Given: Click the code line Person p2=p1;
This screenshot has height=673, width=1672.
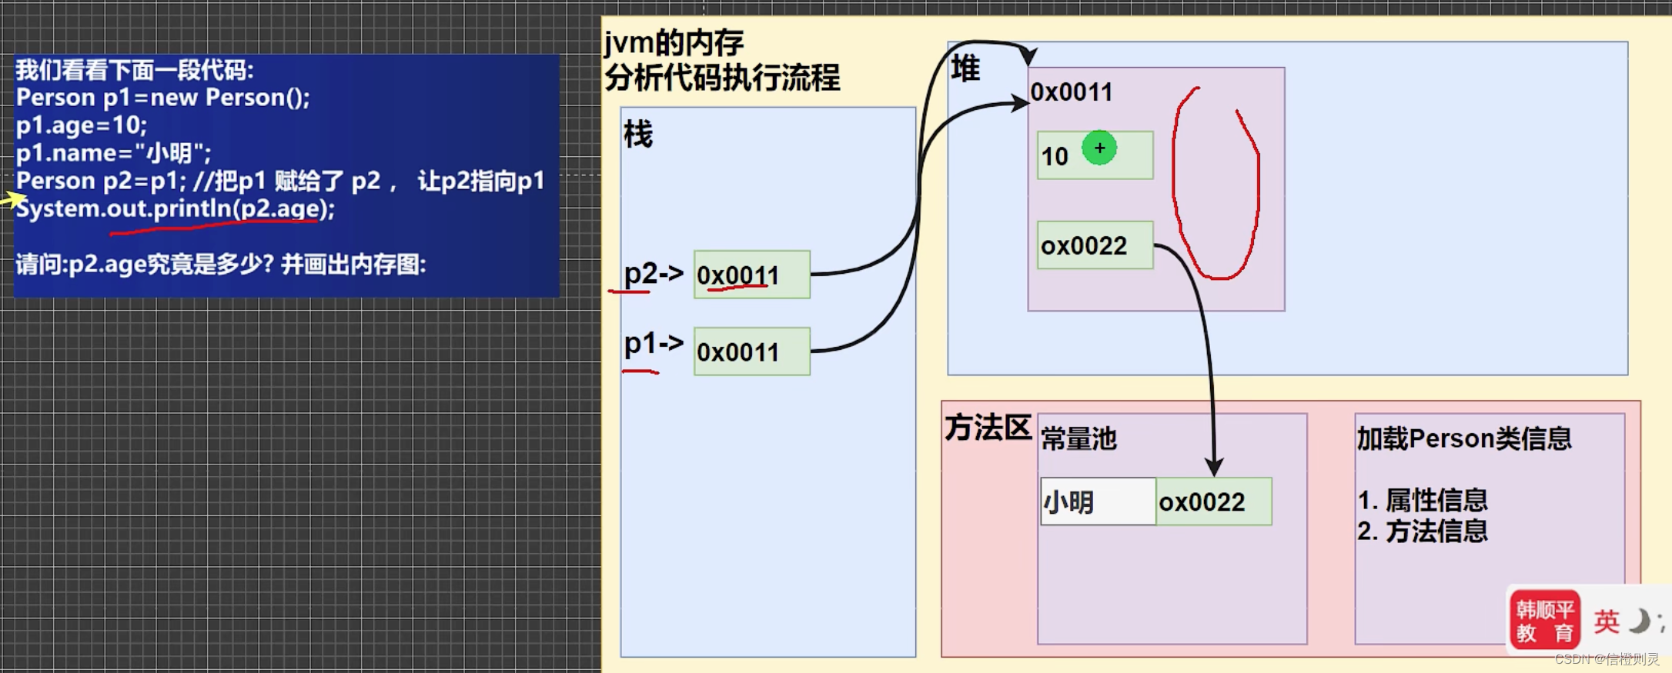Looking at the screenshot, I should (x=101, y=181).
